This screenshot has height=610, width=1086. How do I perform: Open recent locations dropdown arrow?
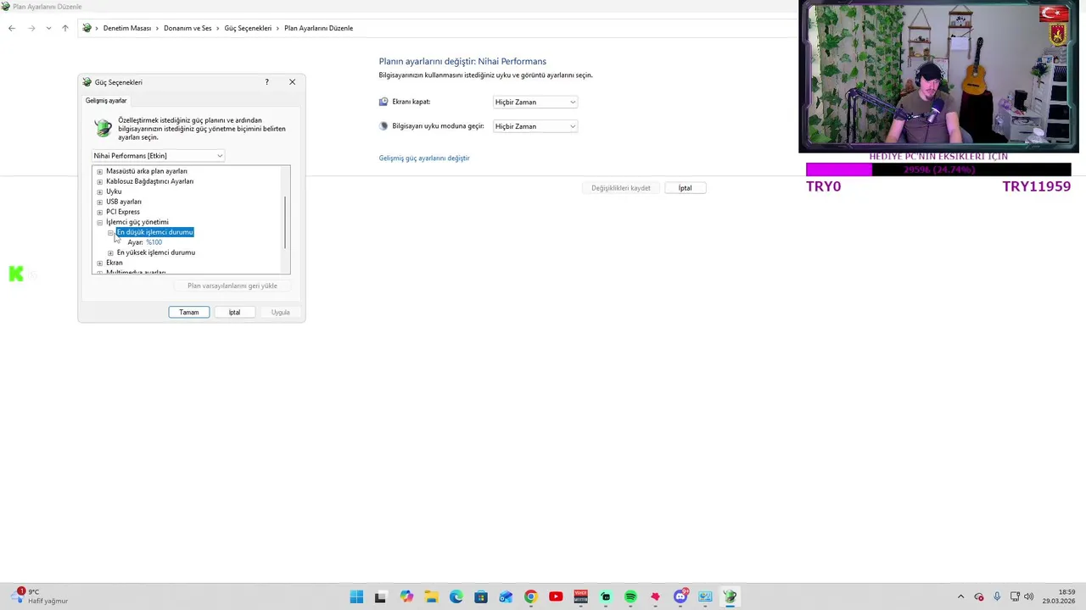click(48, 28)
